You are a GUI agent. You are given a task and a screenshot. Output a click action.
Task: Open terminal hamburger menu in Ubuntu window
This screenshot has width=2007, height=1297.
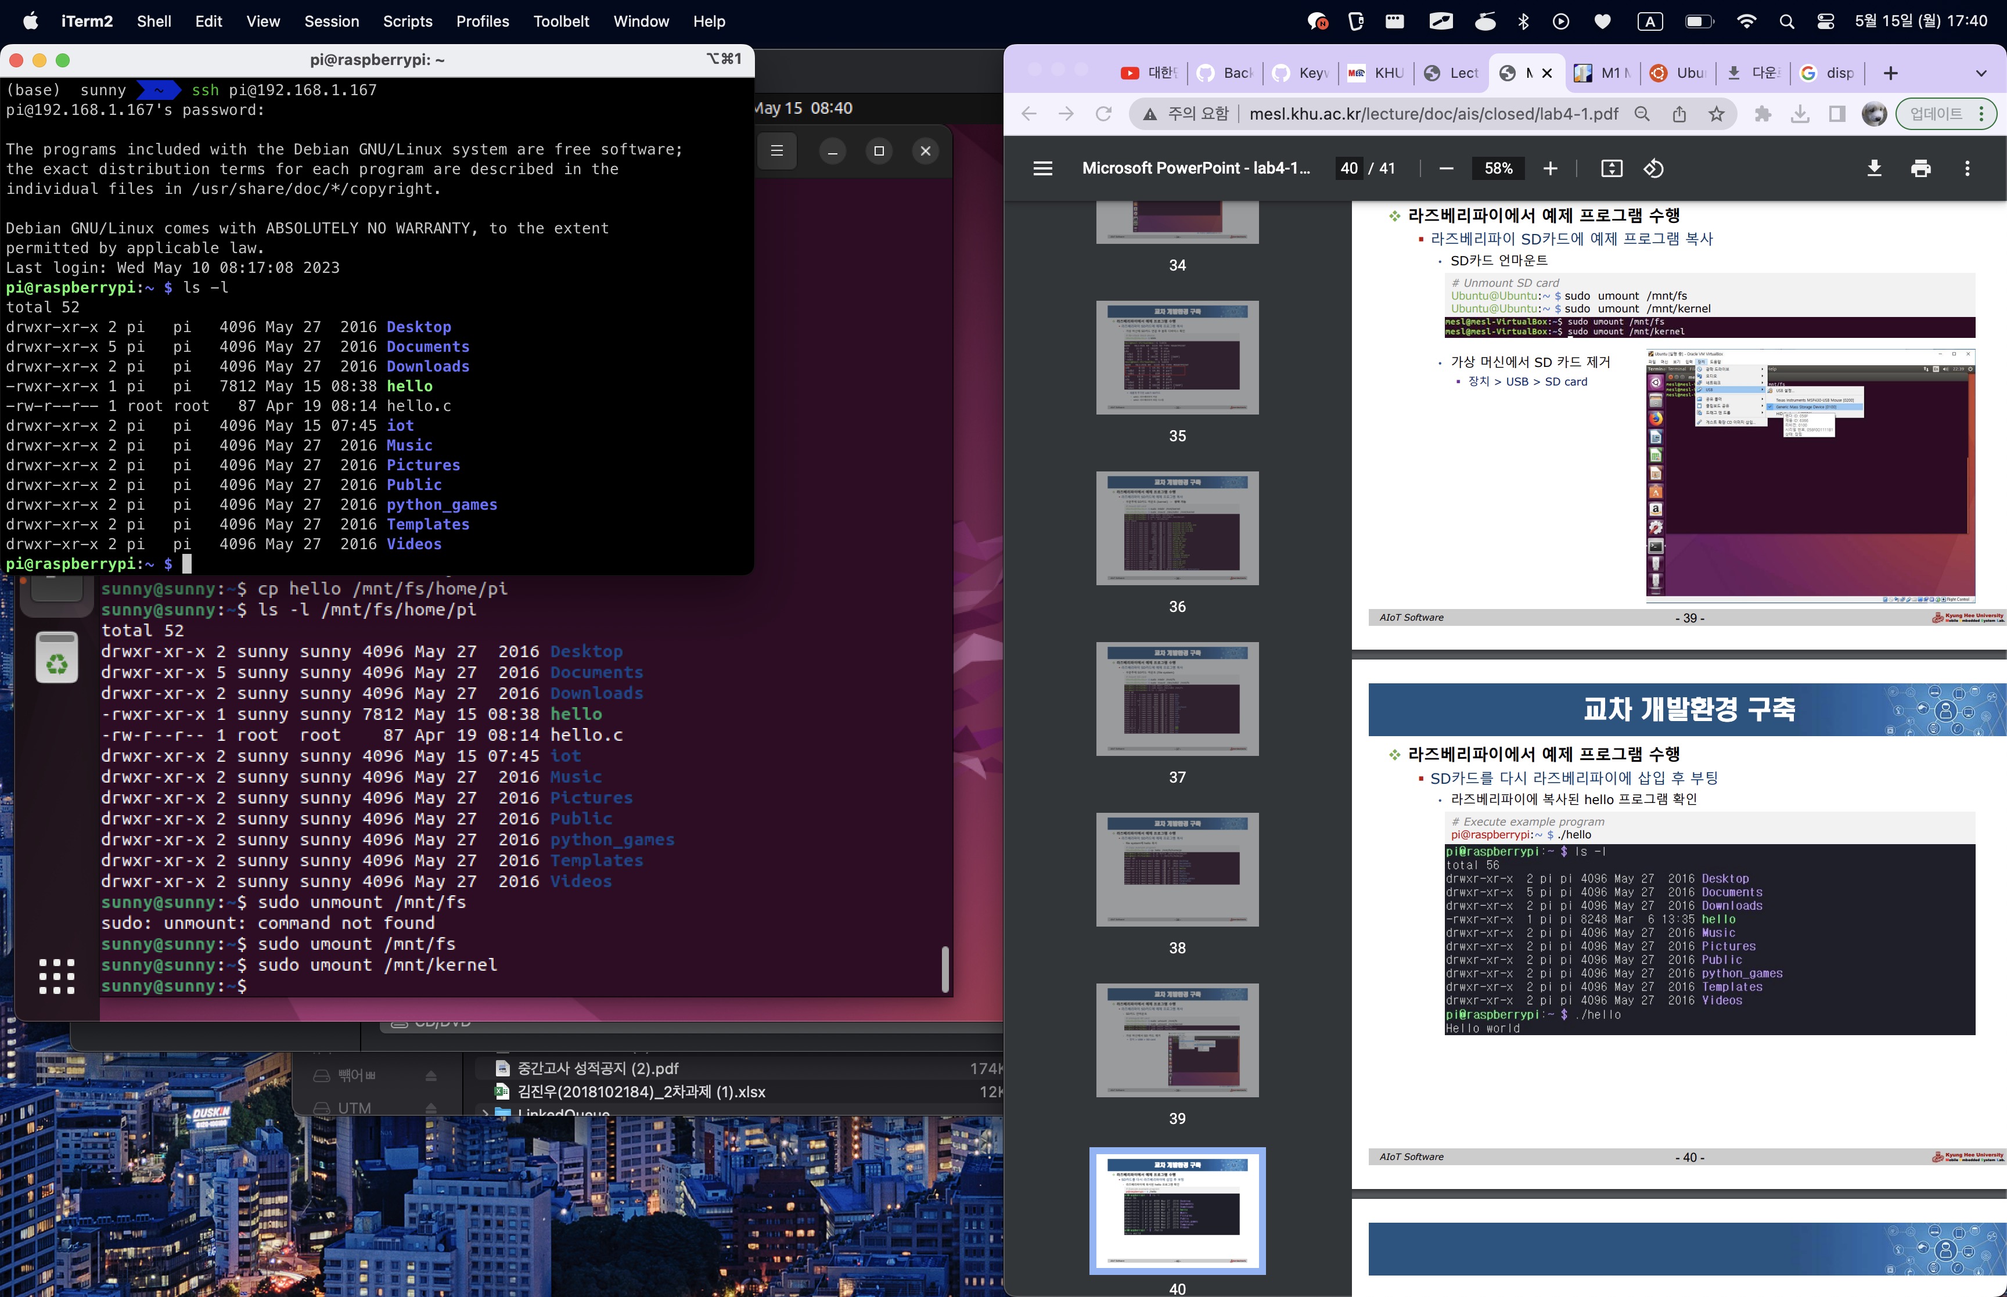point(776,151)
